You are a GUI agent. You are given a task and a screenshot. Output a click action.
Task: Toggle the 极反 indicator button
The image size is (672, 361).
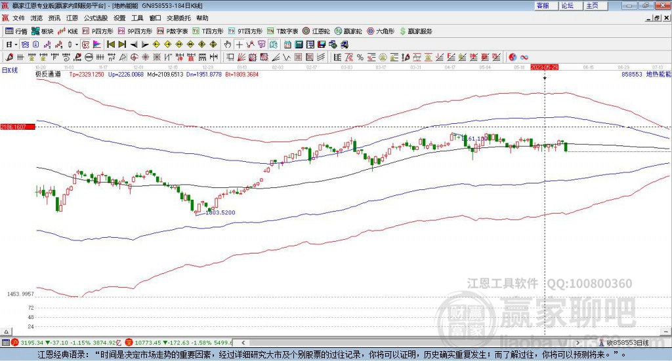pyautogui.click(x=85, y=45)
